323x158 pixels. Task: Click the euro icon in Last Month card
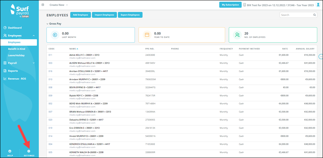(x=55, y=35)
